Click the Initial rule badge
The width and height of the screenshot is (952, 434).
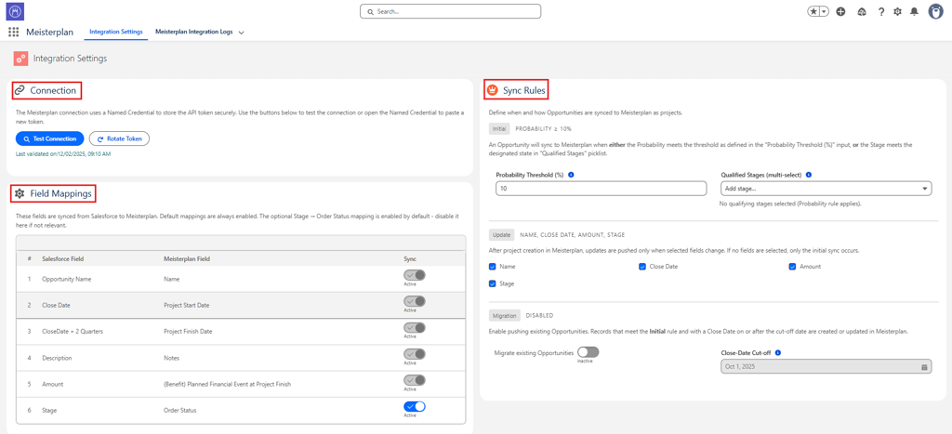499,128
